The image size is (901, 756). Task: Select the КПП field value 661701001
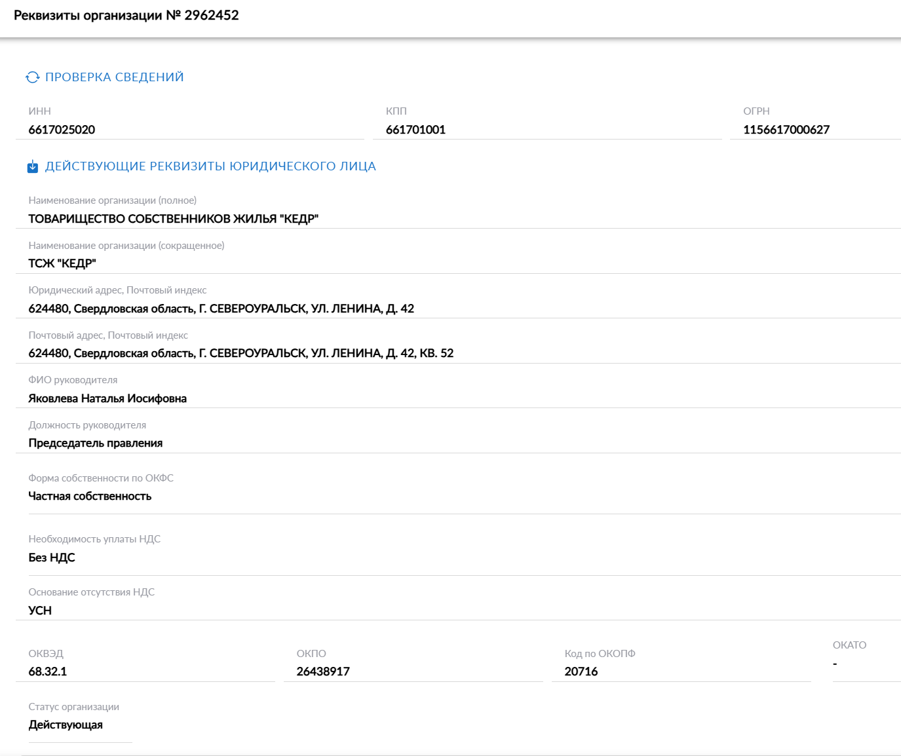coord(415,130)
